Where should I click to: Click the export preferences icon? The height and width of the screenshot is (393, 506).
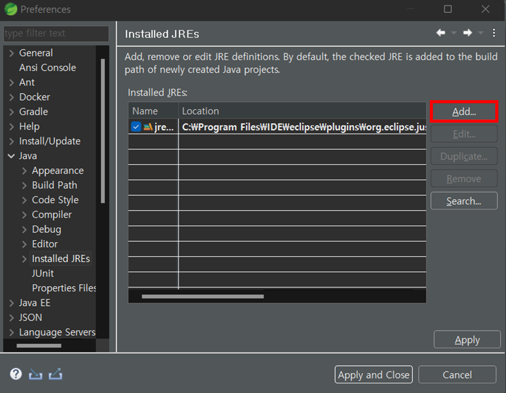(56, 374)
